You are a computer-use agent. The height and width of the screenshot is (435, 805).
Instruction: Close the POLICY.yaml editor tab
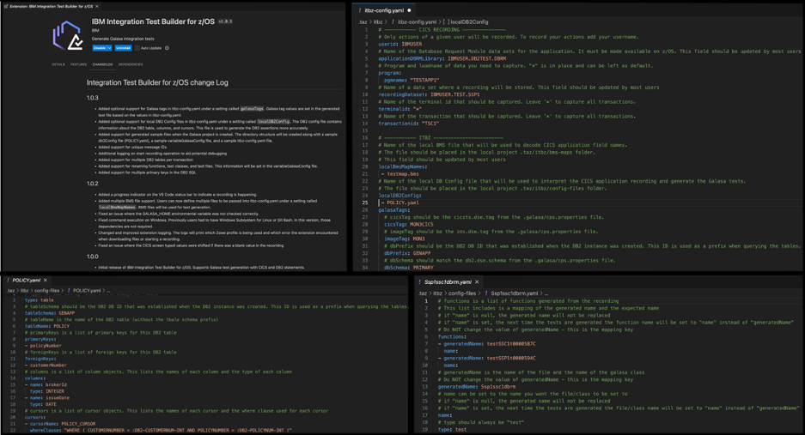[x=46, y=280]
